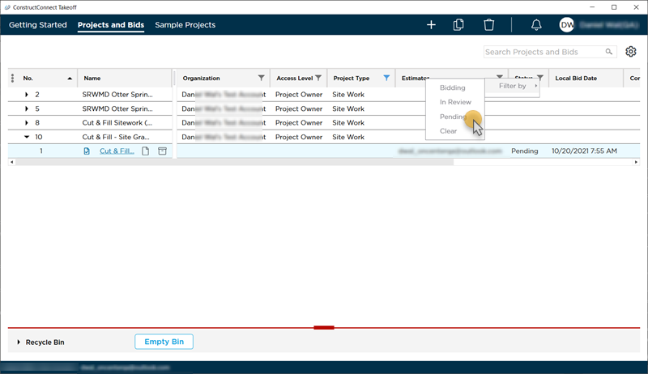Open the active Project Type filter
The width and height of the screenshot is (648, 374).
tap(386, 78)
